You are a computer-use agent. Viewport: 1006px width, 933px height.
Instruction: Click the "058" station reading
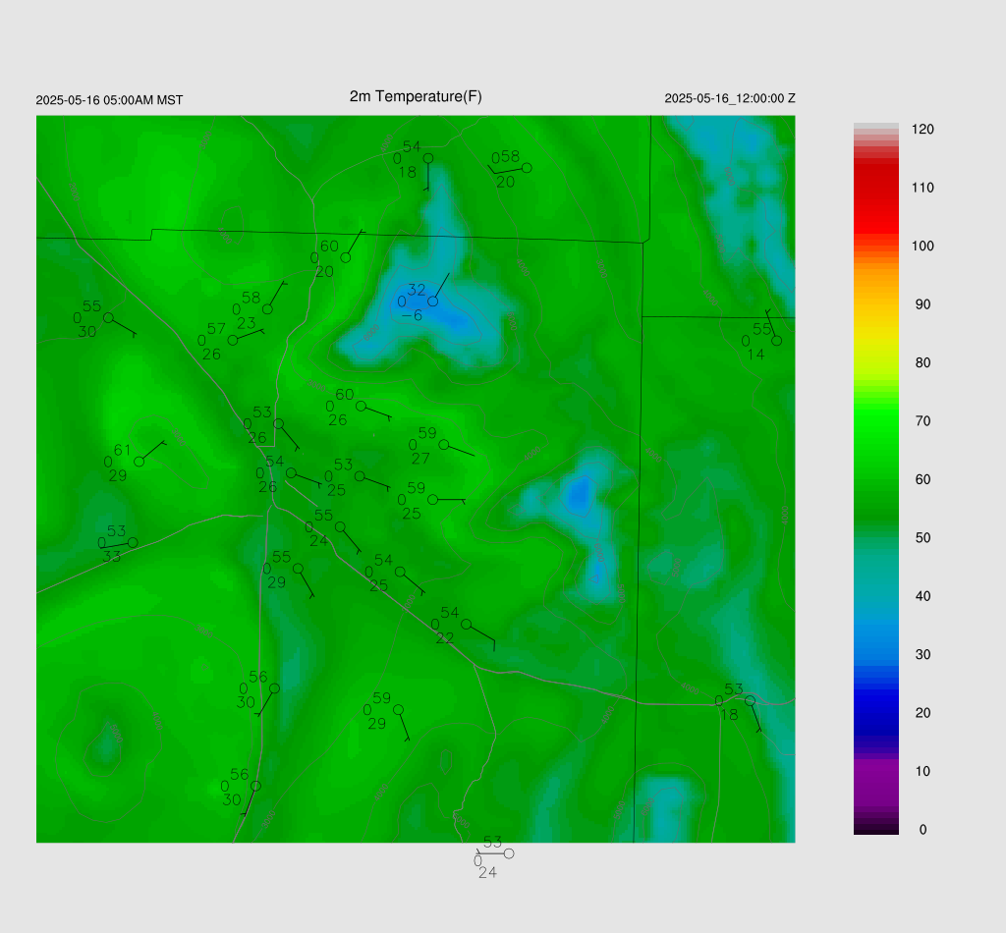click(x=506, y=156)
